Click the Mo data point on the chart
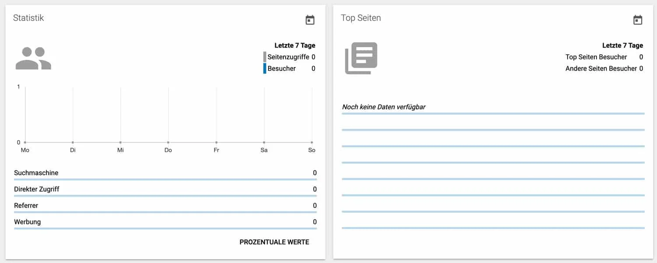This screenshot has width=657, height=263. tap(25, 142)
